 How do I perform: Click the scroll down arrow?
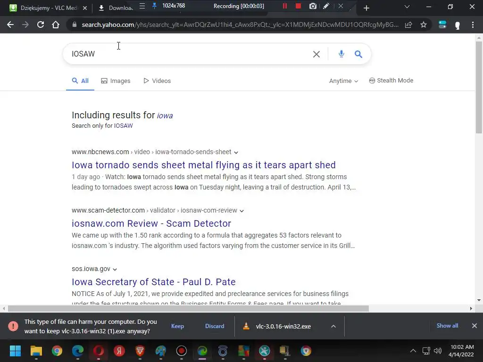pyautogui.click(x=479, y=300)
